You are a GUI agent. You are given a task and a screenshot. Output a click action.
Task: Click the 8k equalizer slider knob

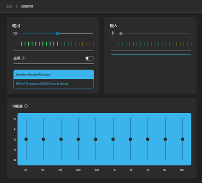pos(165,139)
